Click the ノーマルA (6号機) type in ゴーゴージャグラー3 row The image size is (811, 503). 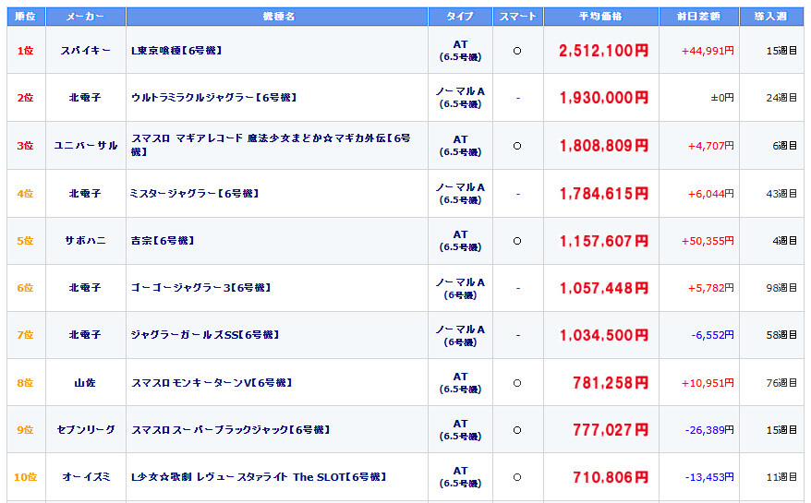[460, 289]
